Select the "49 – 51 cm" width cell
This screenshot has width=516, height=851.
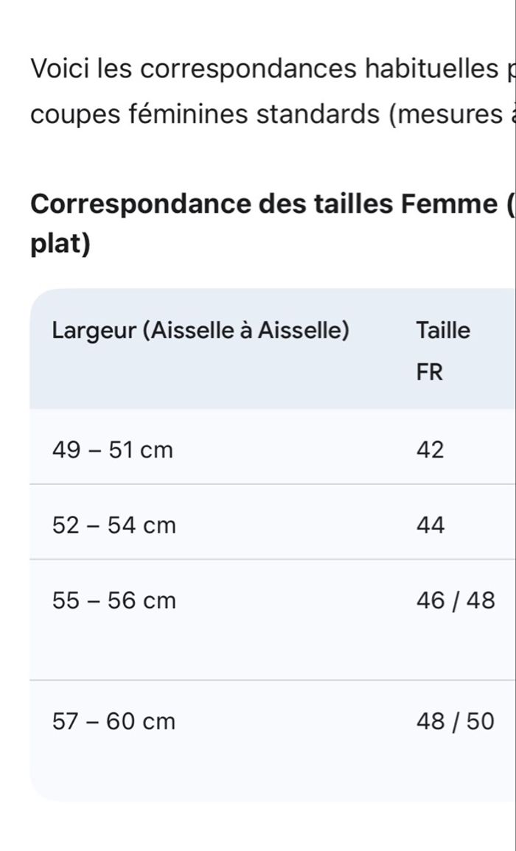pos(113,450)
